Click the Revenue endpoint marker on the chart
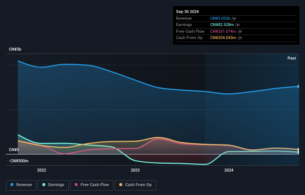The height and width of the screenshot is (195, 305). coord(299,86)
